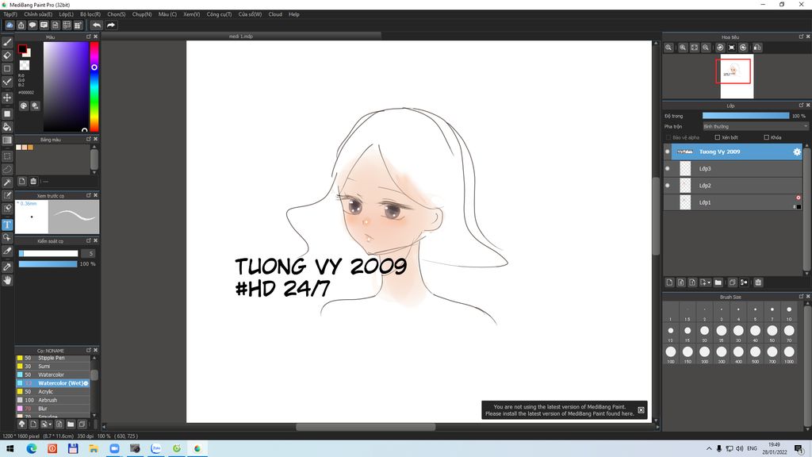Undock the Lớp layers panel
Viewport: 812px width, 457px height.
pos(801,106)
